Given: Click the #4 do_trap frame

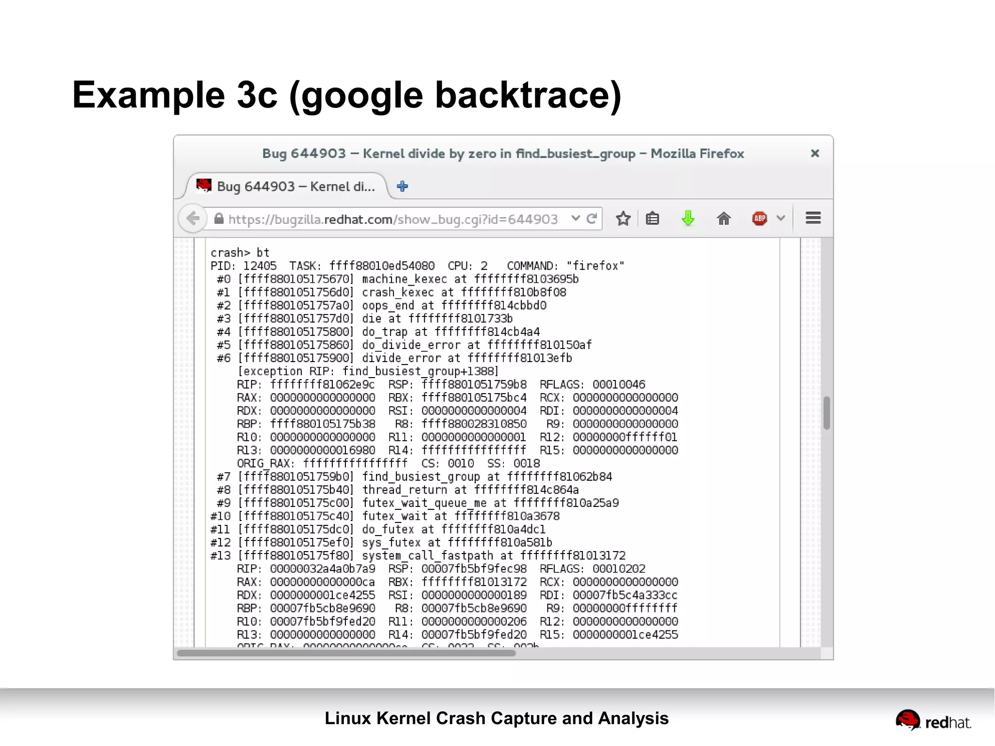Looking at the screenshot, I should click(378, 331).
